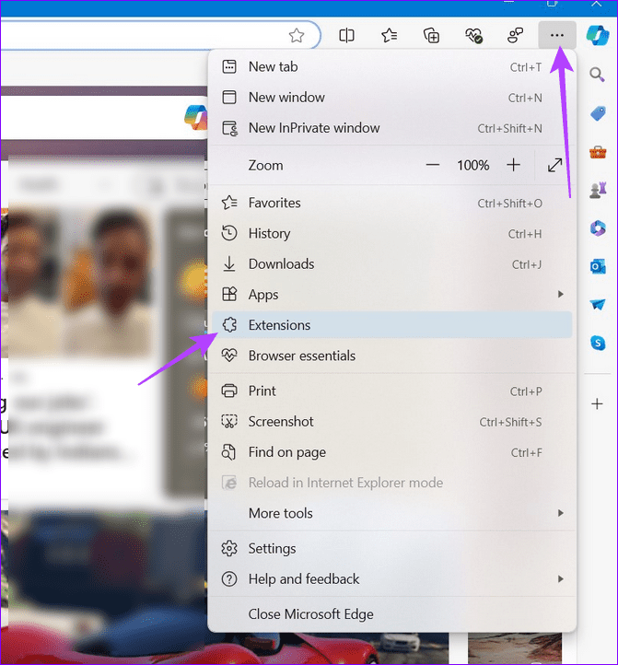Screen dimensions: 618x665
Task: Open the sidebar Games chess icon
Action: click(x=598, y=190)
